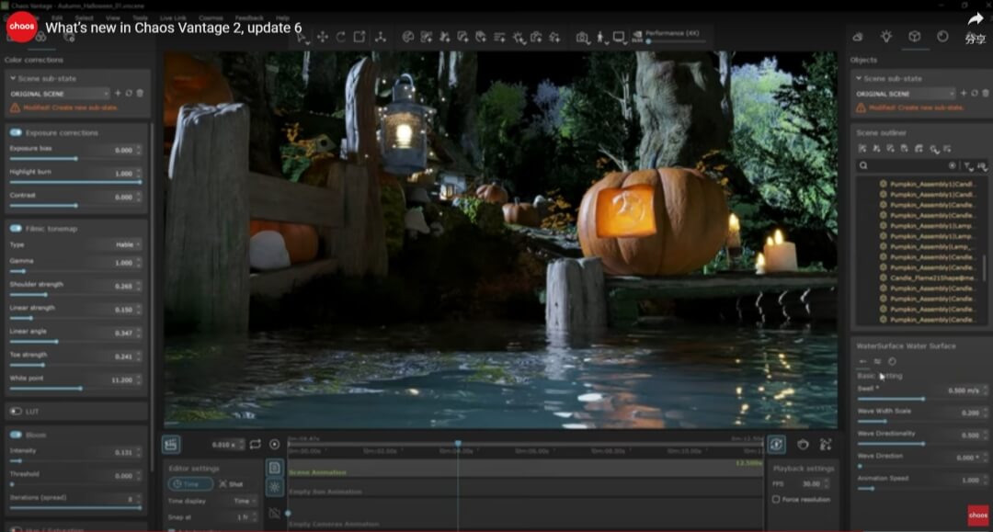Click the timeline record button
Image resolution: width=993 pixels, height=532 pixels.
[x=274, y=444]
